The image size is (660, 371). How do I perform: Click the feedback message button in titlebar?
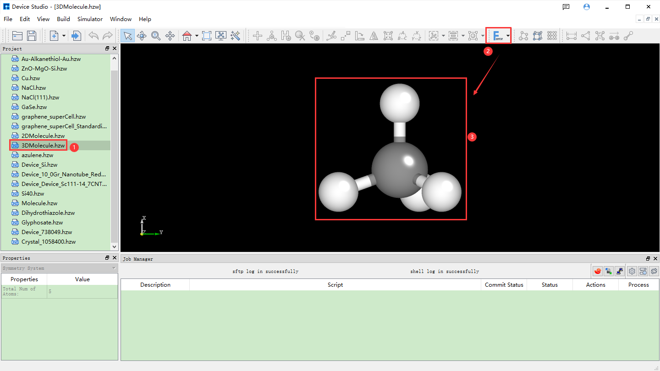(x=566, y=6)
